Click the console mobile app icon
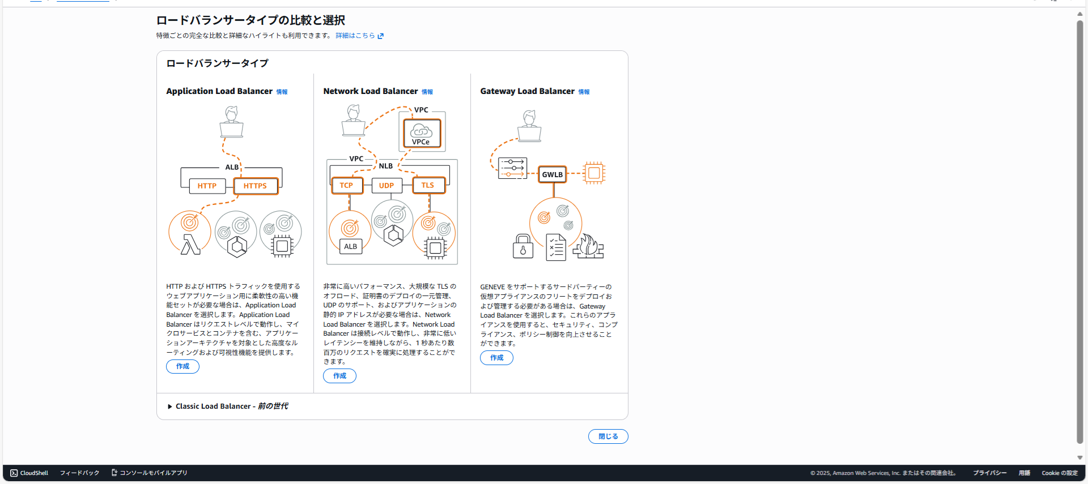 114,473
